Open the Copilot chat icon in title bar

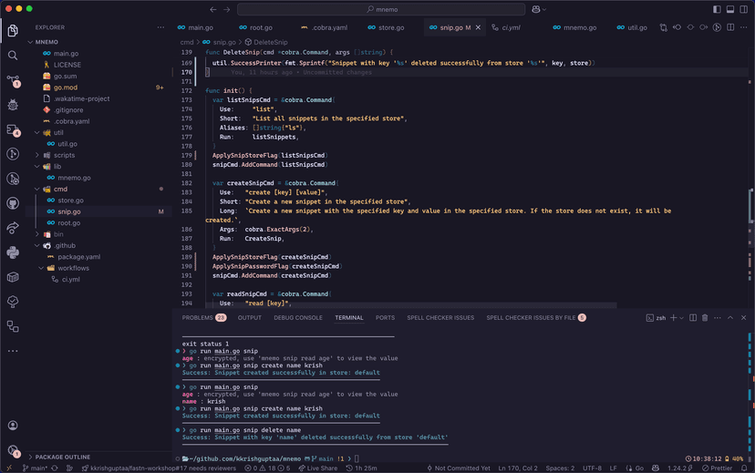click(536, 9)
